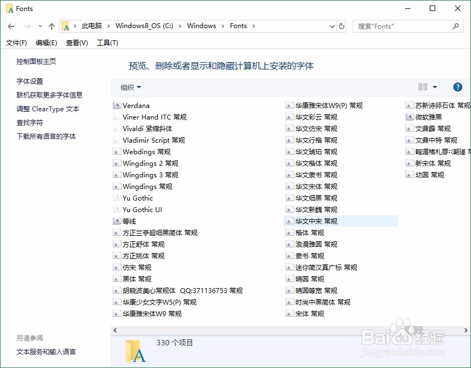Viewport: 471px width, 368px height.
Task: Expand the view options dropdown arrow
Action: tap(435, 87)
